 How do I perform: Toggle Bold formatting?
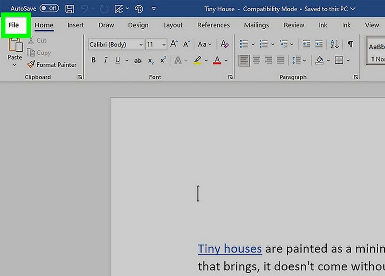(x=93, y=60)
